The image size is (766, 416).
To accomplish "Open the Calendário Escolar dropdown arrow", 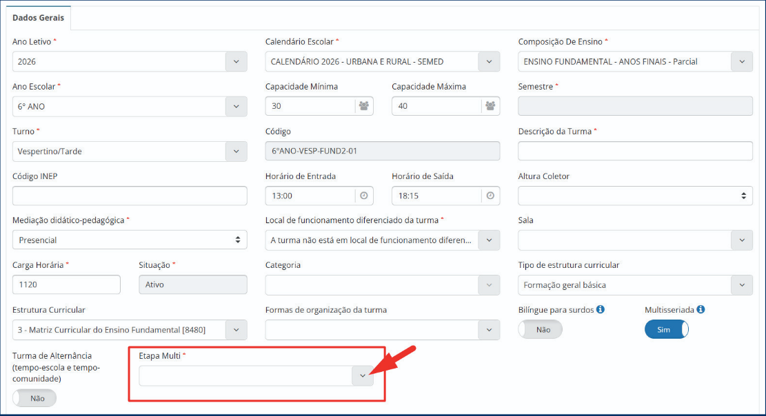I will coord(489,61).
